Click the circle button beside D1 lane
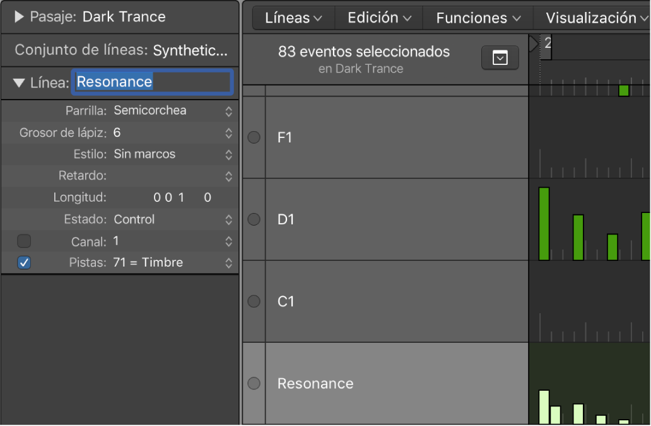 254,219
